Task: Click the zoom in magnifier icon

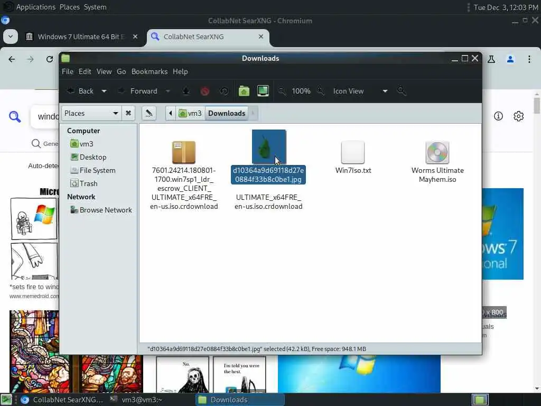Action: click(321, 91)
